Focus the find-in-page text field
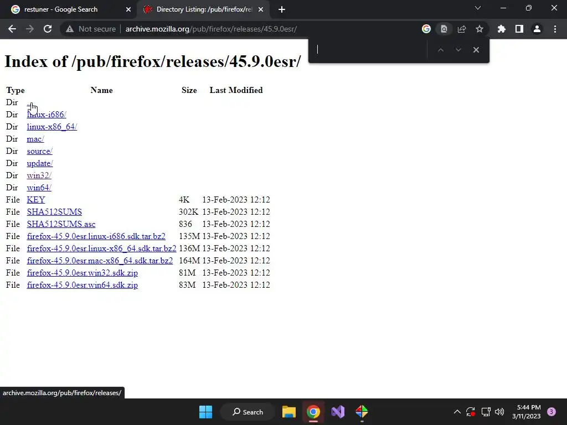The width and height of the screenshot is (567, 425). [x=369, y=50]
